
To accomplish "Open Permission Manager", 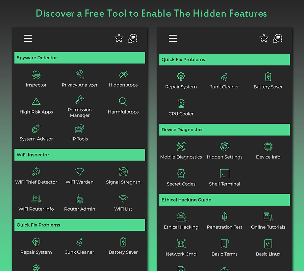I will tap(80, 106).
